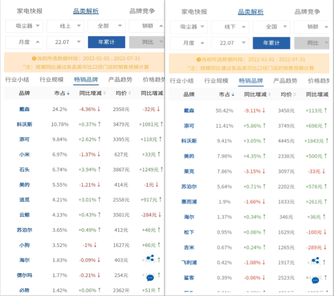Open 追觅 brand link in left panel
Image resolution: width=334 pixels, height=296 pixels.
(24, 200)
